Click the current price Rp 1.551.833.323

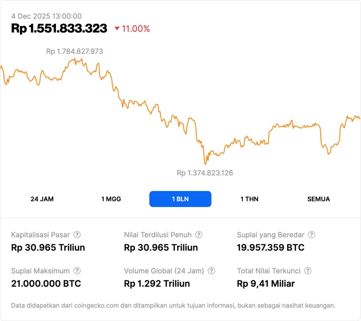[x=59, y=28]
